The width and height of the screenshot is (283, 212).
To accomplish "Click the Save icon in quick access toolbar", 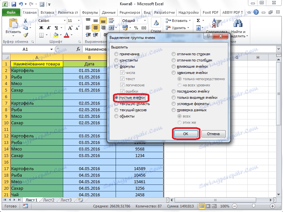I will tap(13, 5).
